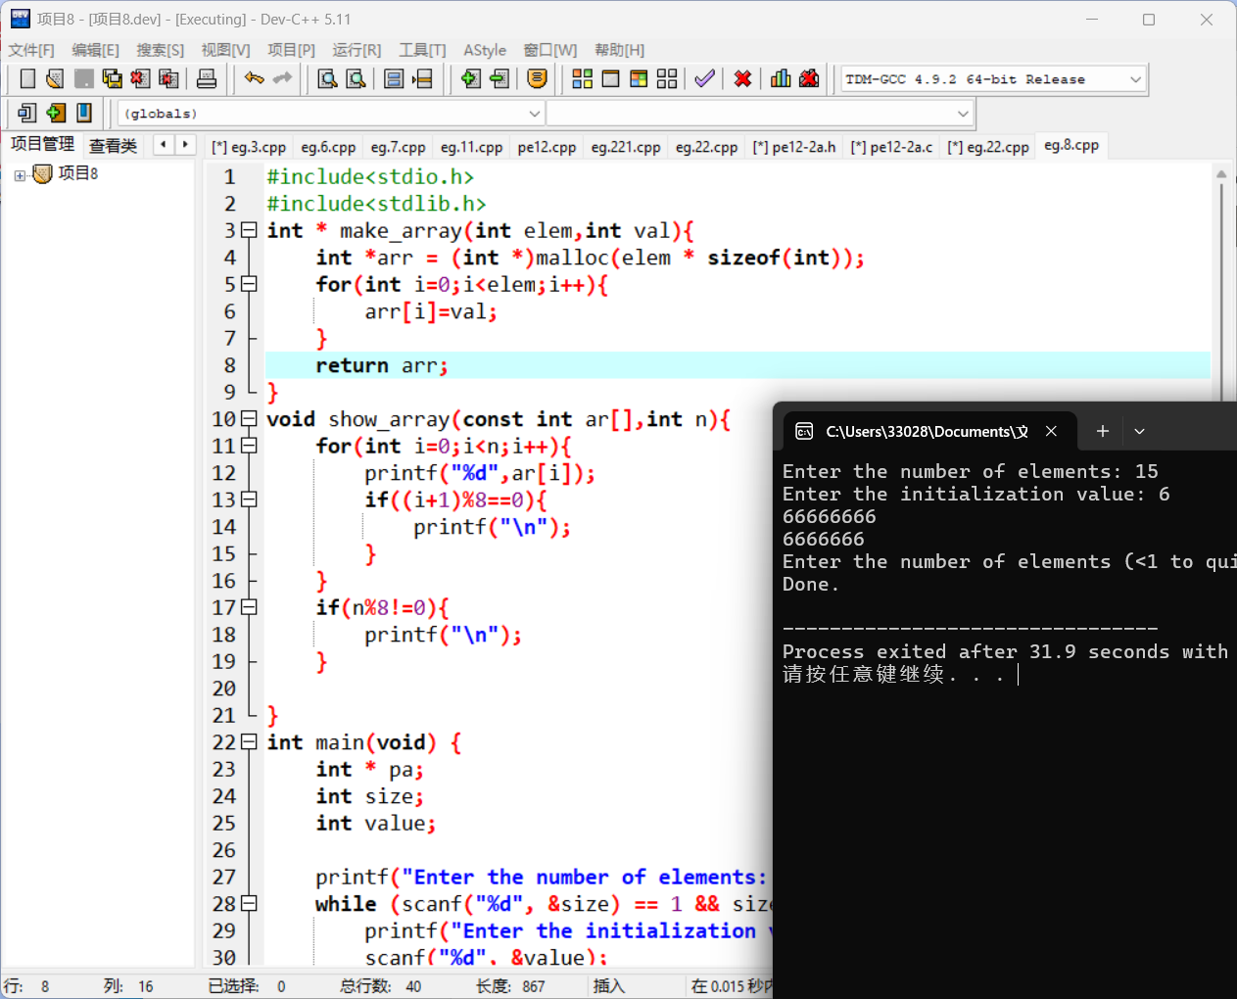This screenshot has height=999, width=1237.
Task: Collapse the while loop fold on line 28
Action: (249, 904)
